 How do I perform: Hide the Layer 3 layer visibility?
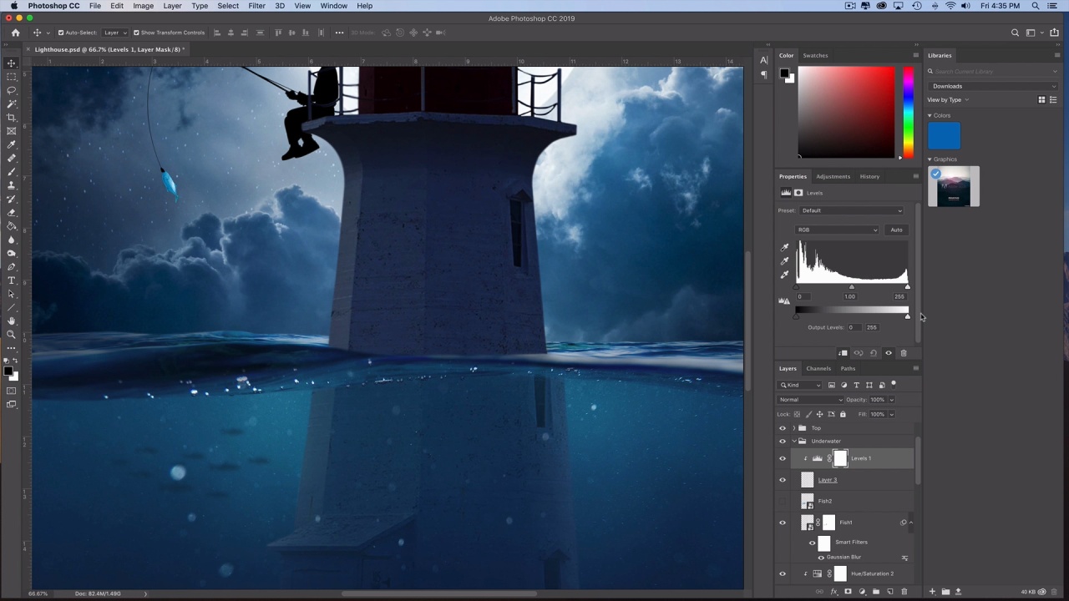pyautogui.click(x=783, y=480)
